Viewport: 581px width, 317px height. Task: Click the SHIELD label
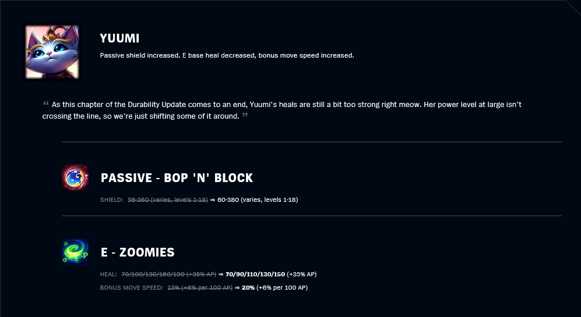coord(111,200)
